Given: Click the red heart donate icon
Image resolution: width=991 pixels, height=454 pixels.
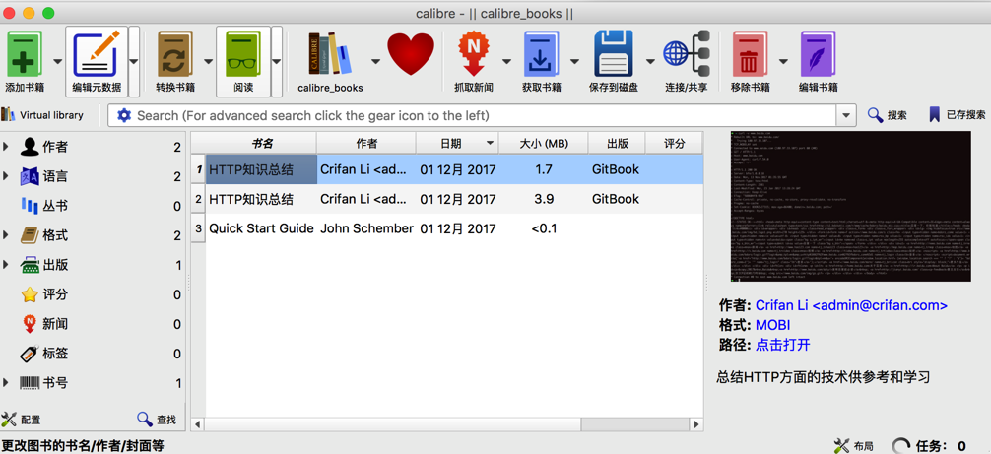Looking at the screenshot, I should pyautogui.click(x=411, y=54).
